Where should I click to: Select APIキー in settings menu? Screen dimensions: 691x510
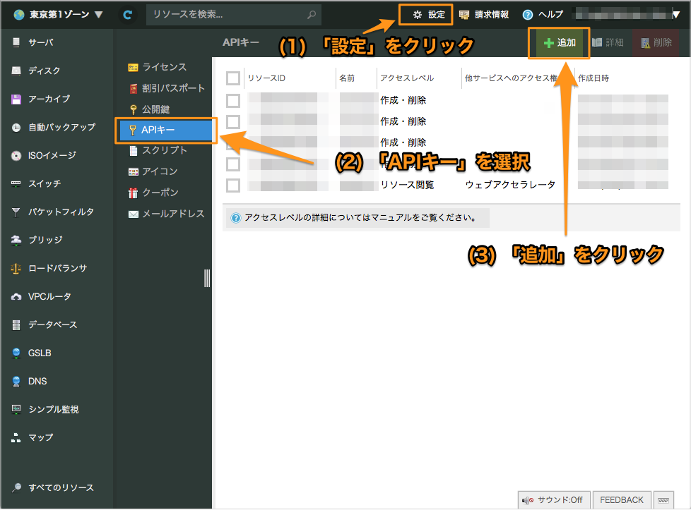(x=166, y=130)
